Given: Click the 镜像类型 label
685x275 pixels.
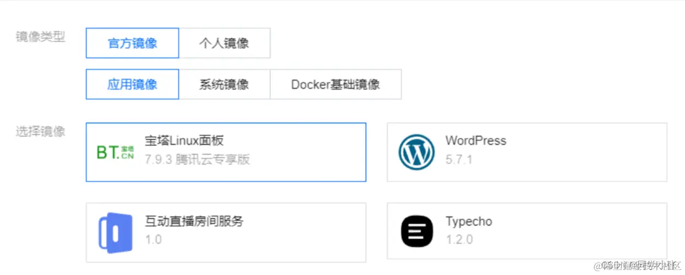Looking at the screenshot, I should [40, 37].
